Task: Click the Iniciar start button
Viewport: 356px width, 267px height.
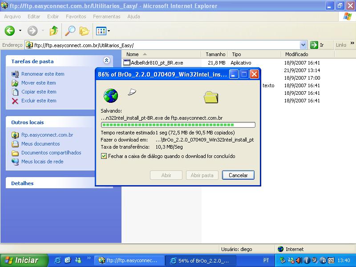Action: click(24, 260)
